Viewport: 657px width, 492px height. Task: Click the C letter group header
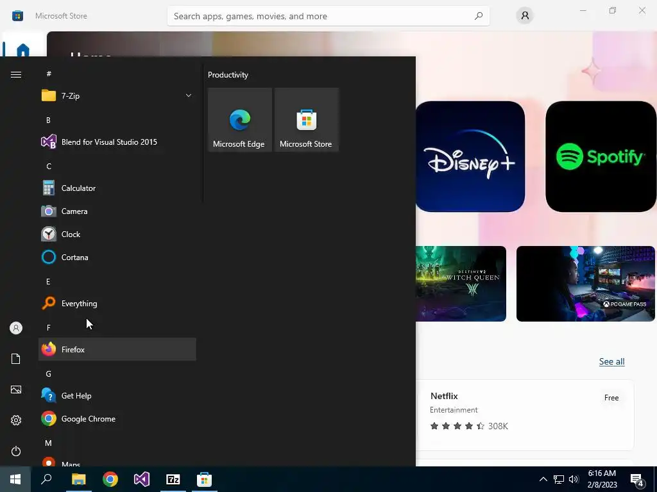click(x=49, y=167)
